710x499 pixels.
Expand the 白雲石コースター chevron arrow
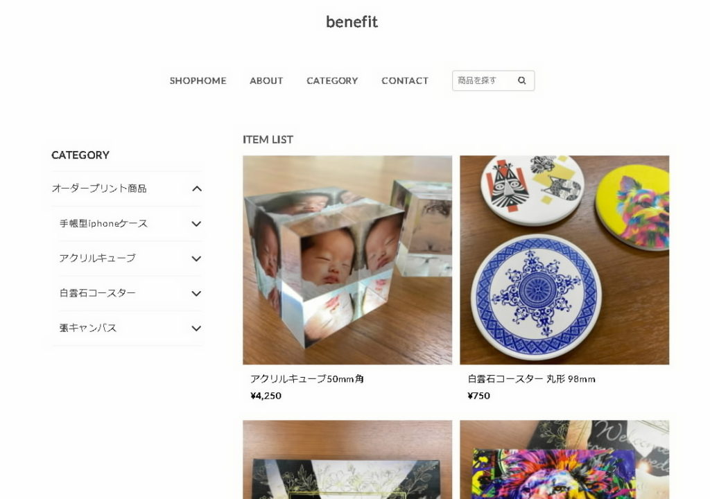tap(196, 293)
